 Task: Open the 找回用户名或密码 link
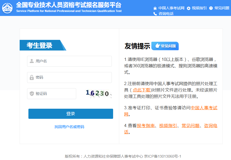click(x=69, y=127)
